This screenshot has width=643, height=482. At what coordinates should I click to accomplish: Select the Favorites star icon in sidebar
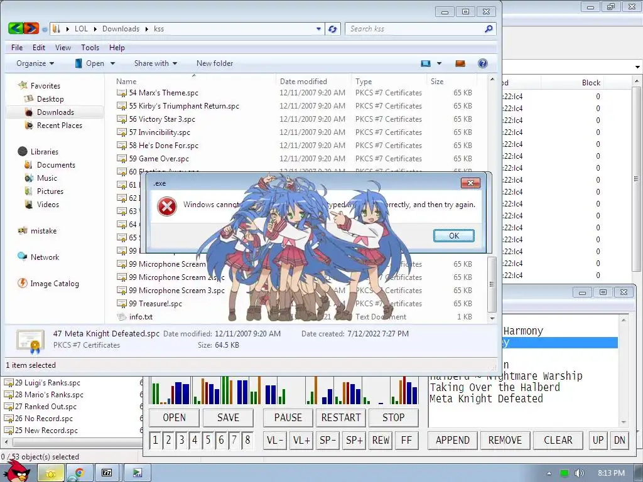tap(22, 85)
